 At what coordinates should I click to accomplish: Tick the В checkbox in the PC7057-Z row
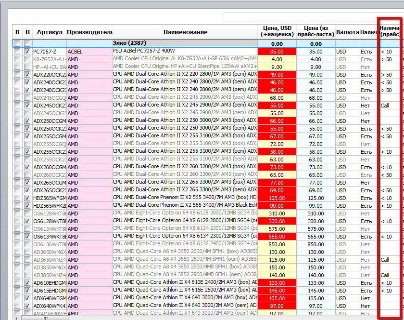click(17, 52)
